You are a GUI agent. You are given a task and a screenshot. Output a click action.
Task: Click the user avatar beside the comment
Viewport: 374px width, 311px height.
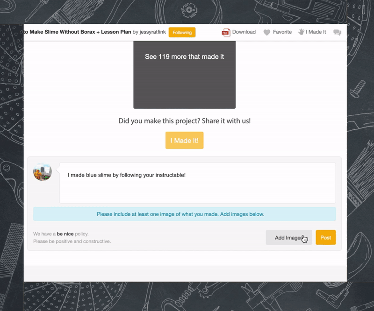pos(43,172)
